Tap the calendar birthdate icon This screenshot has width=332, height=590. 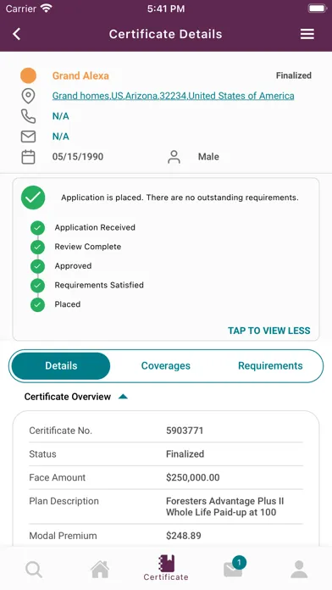click(28, 157)
